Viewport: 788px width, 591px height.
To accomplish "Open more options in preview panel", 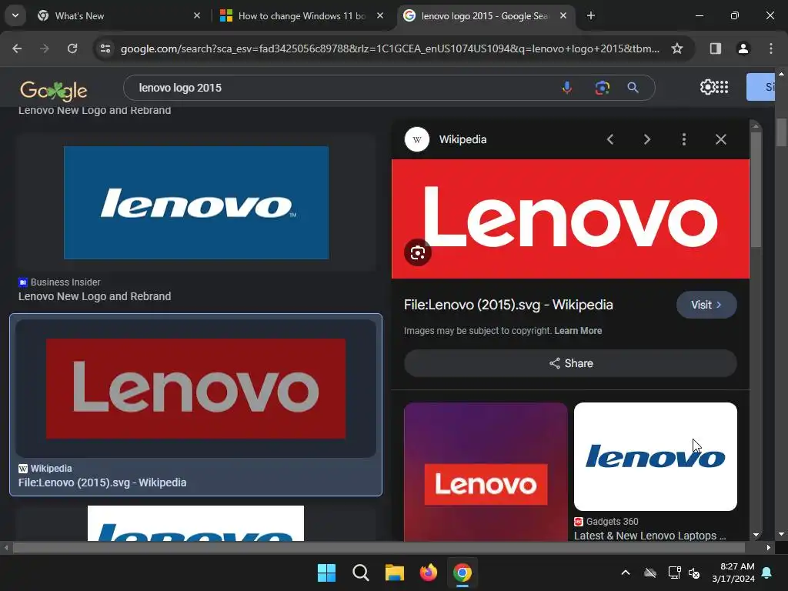I will pyautogui.click(x=684, y=139).
